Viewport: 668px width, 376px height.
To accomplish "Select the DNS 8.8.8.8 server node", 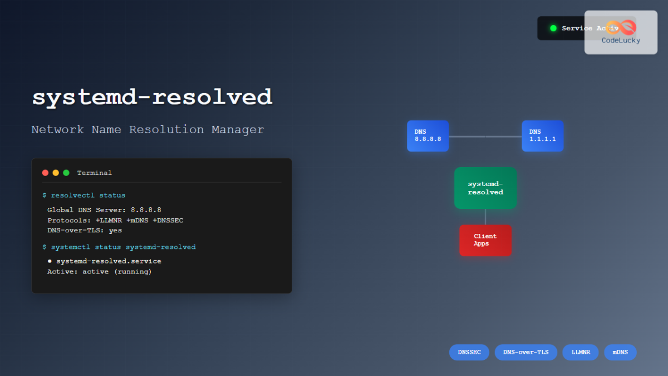I will (428, 136).
